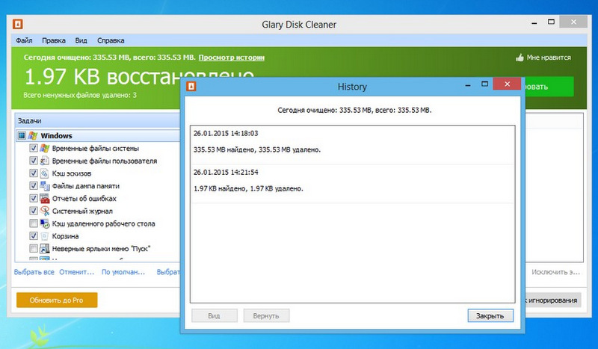Minimize the Glary Disk Cleaner window
The height and width of the screenshot is (349, 598).
(x=534, y=23)
